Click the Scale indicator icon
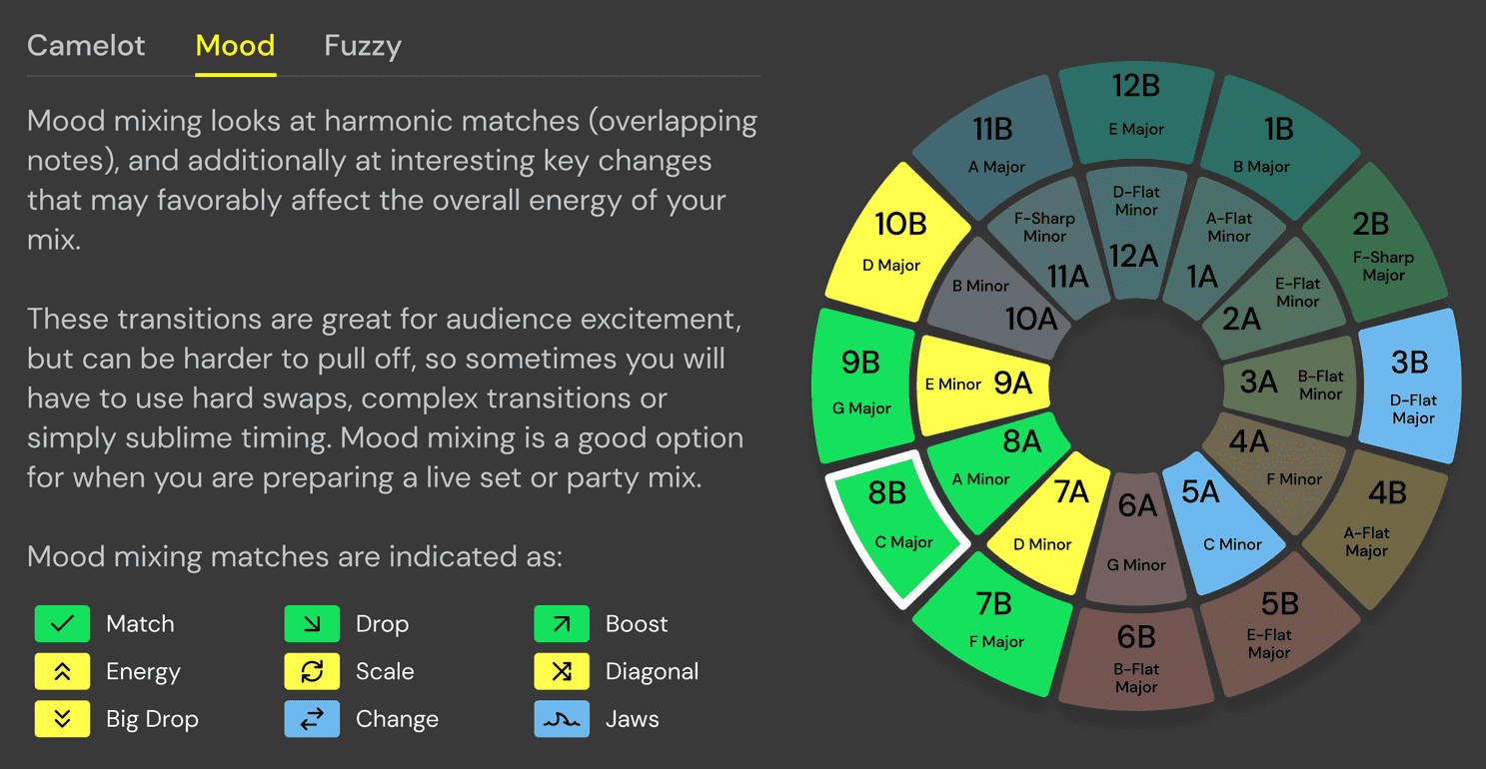This screenshot has height=769, width=1486. pyautogui.click(x=312, y=671)
